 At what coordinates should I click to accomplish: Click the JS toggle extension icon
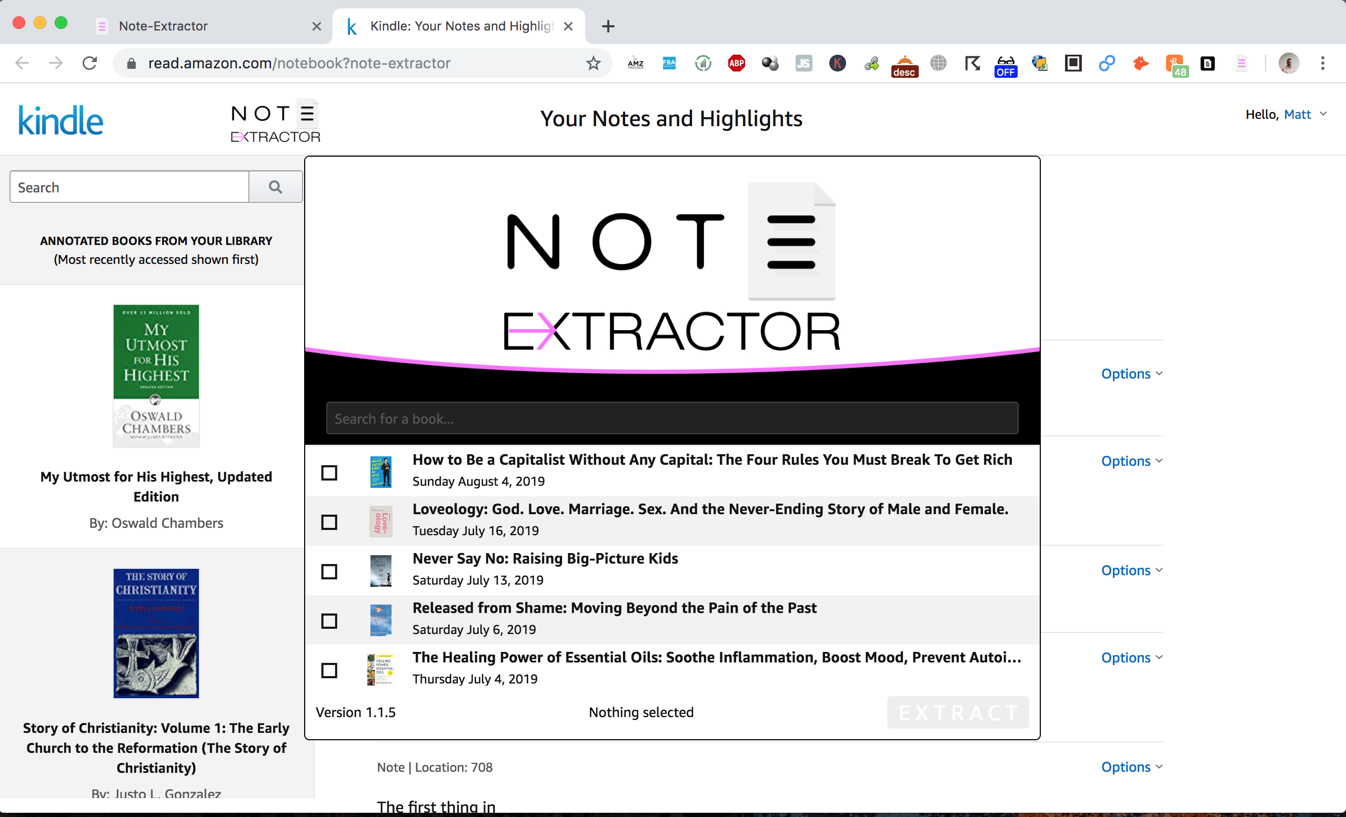[803, 63]
